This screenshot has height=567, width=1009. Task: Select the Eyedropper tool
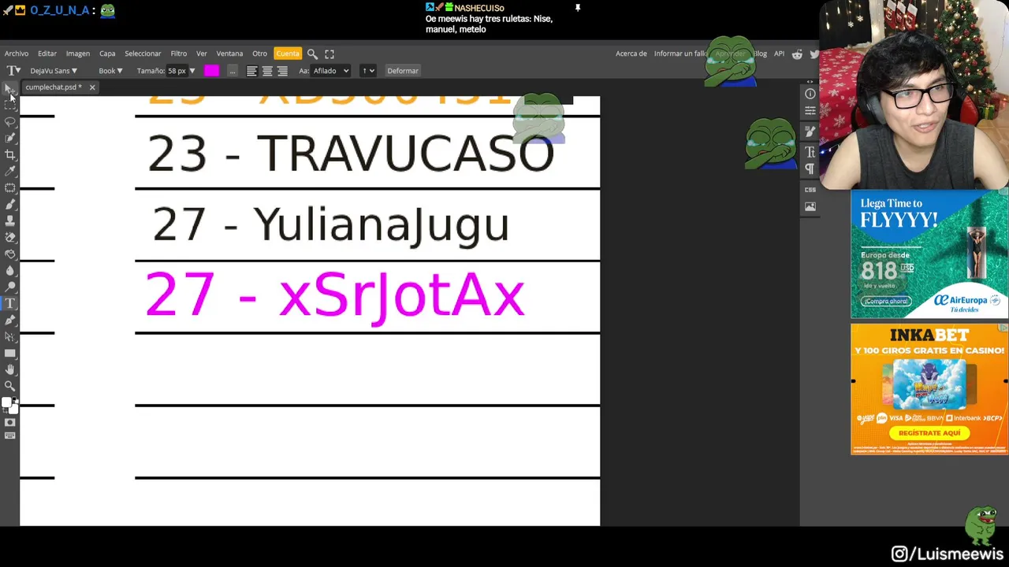click(x=9, y=172)
